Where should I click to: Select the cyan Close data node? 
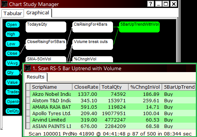(12, 53)
